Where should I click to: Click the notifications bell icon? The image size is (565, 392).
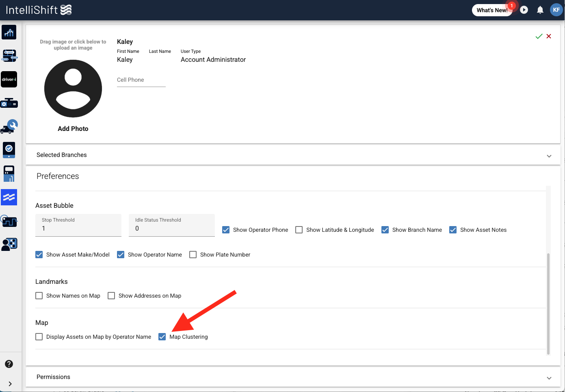(540, 10)
